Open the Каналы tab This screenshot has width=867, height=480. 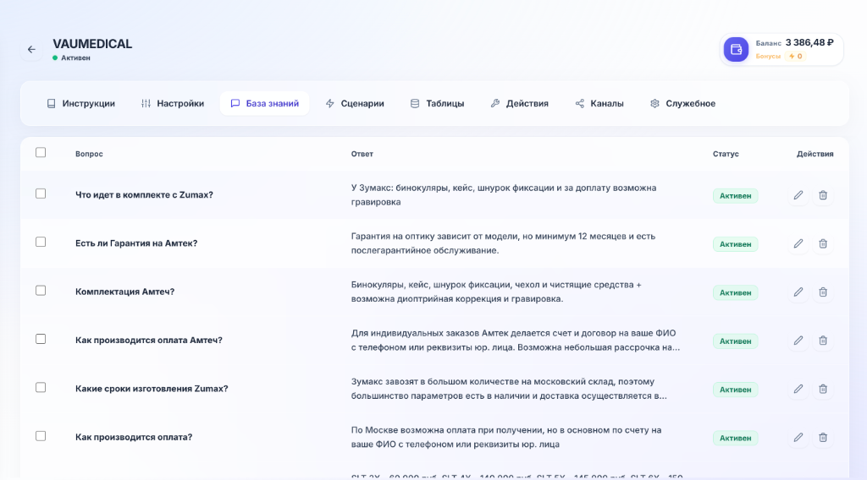click(599, 104)
